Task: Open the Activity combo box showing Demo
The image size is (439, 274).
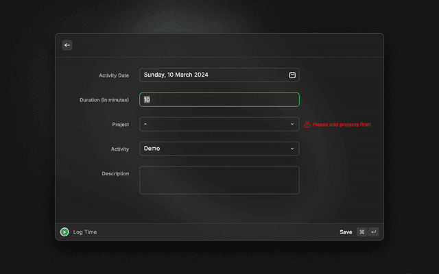Action: (213, 149)
